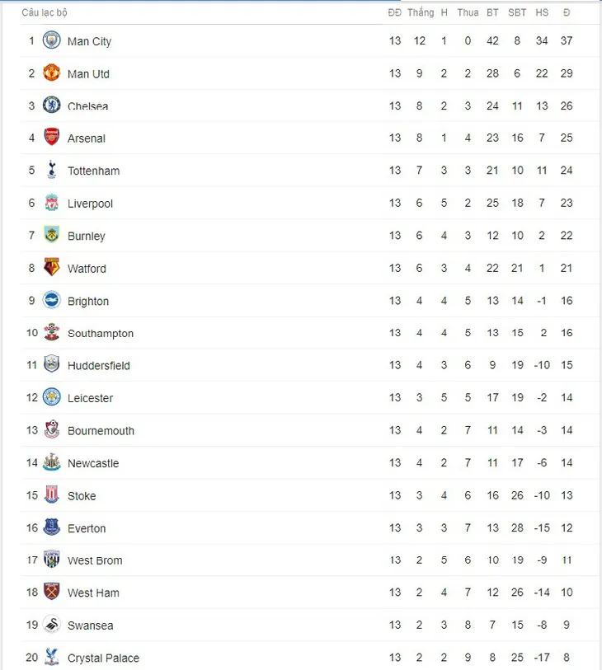
Task: Click the Liverpool club crest
Action: 52,203
